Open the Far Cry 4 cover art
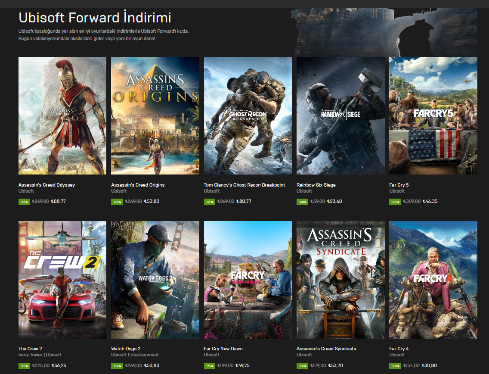This screenshot has width=489, height=374. point(433,280)
